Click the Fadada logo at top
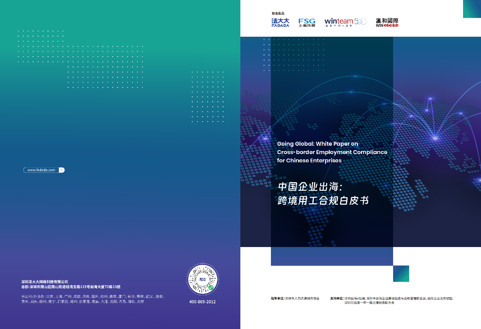 point(280,23)
